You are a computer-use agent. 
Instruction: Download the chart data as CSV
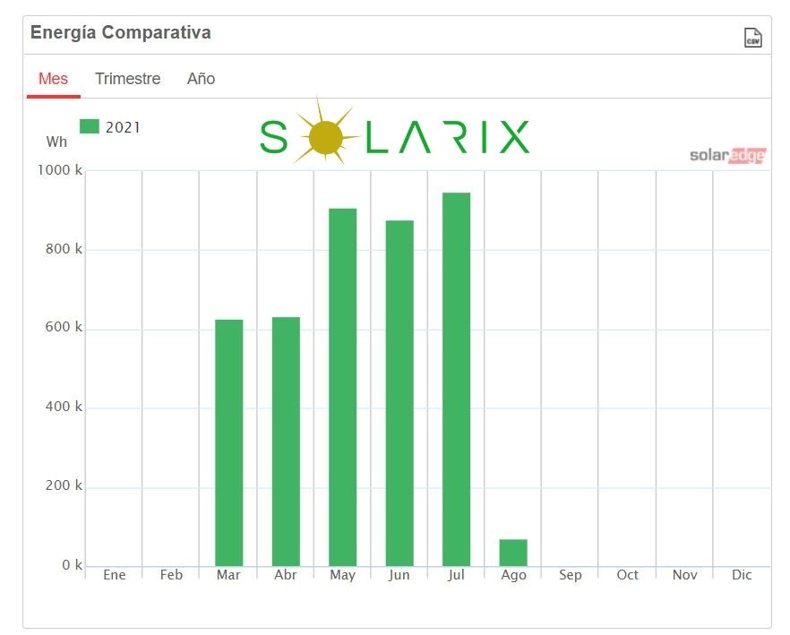(752, 38)
